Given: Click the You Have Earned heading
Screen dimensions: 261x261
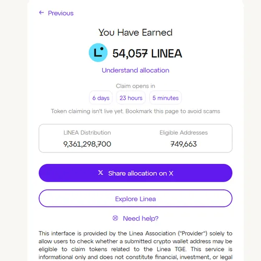Looking at the screenshot, I should click(135, 32).
